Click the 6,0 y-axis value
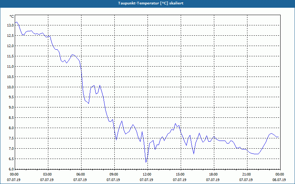Image resolution: width=295 pixels, height=184 pixels. (11, 169)
